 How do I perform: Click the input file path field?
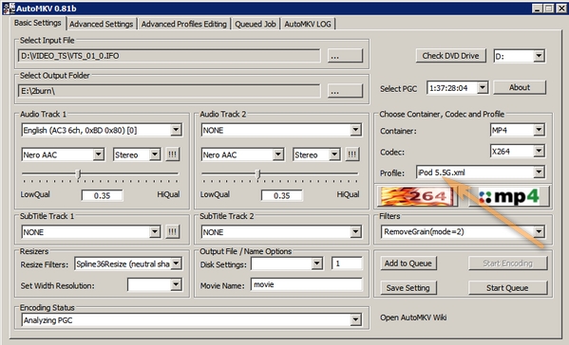click(169, 56)
